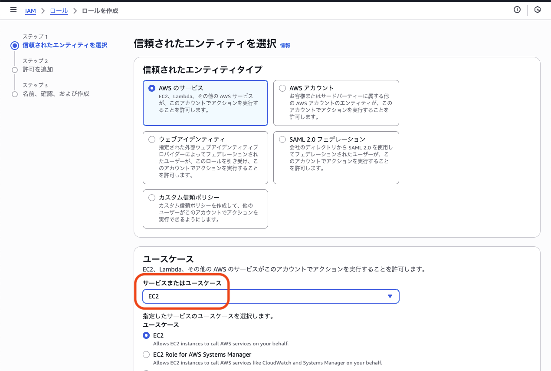Image resolution: width=551 pixels, height=371 pixels.
Task: Click the ステップ2 step indicator circle
Action: [x=15, y=70]
